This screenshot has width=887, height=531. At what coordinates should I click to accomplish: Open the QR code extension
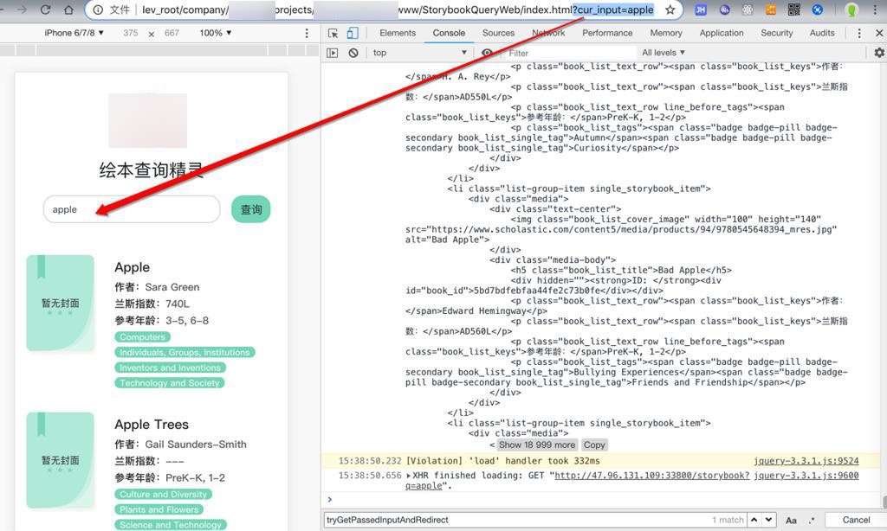(x=793, y=10)
